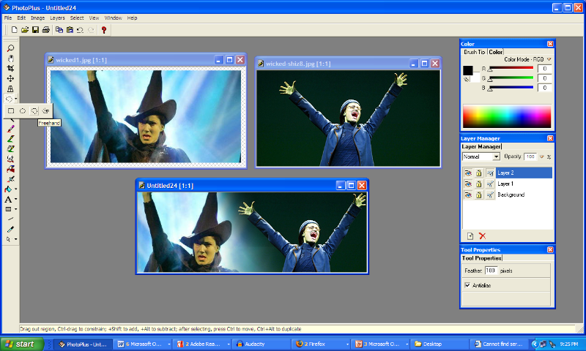Hide the Background layer with its eye icon
Image resolution: width=586 pixels, height=351 pixels.
(x=468, y=195)
